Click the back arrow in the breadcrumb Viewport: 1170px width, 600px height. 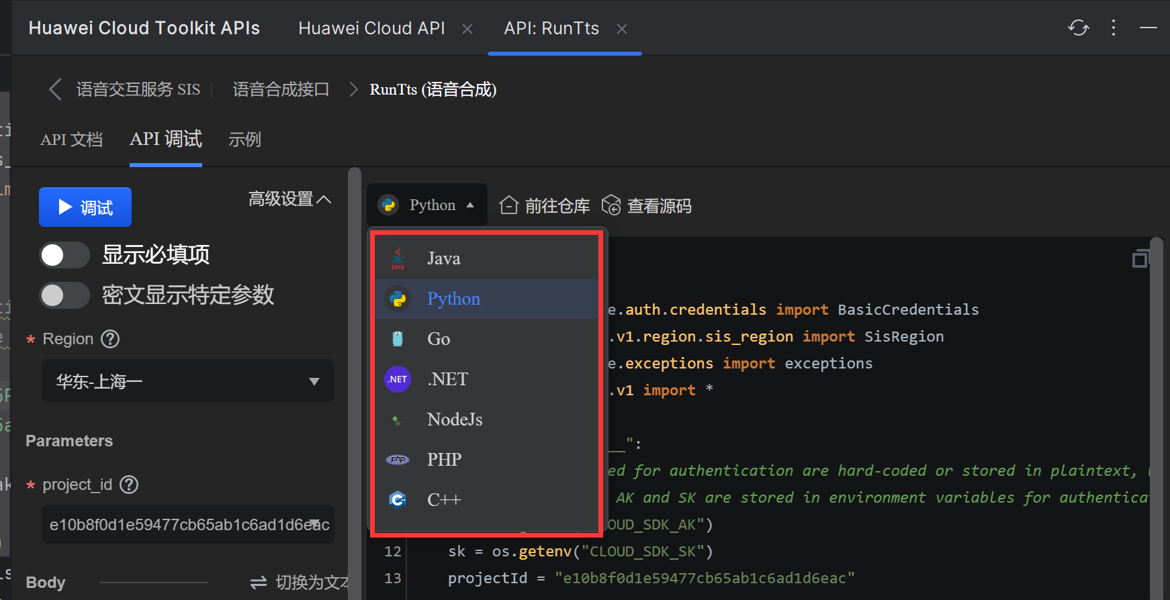[55, 89]
